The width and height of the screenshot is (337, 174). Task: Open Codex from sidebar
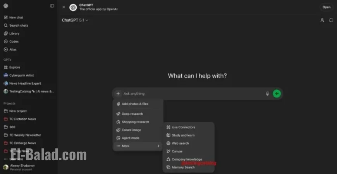[x=11, y=41]
